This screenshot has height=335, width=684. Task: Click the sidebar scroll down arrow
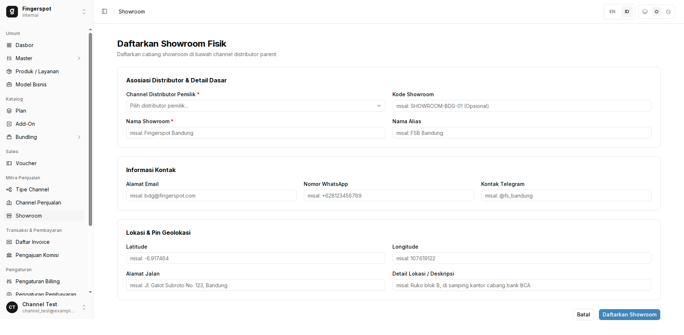(90, 292)
